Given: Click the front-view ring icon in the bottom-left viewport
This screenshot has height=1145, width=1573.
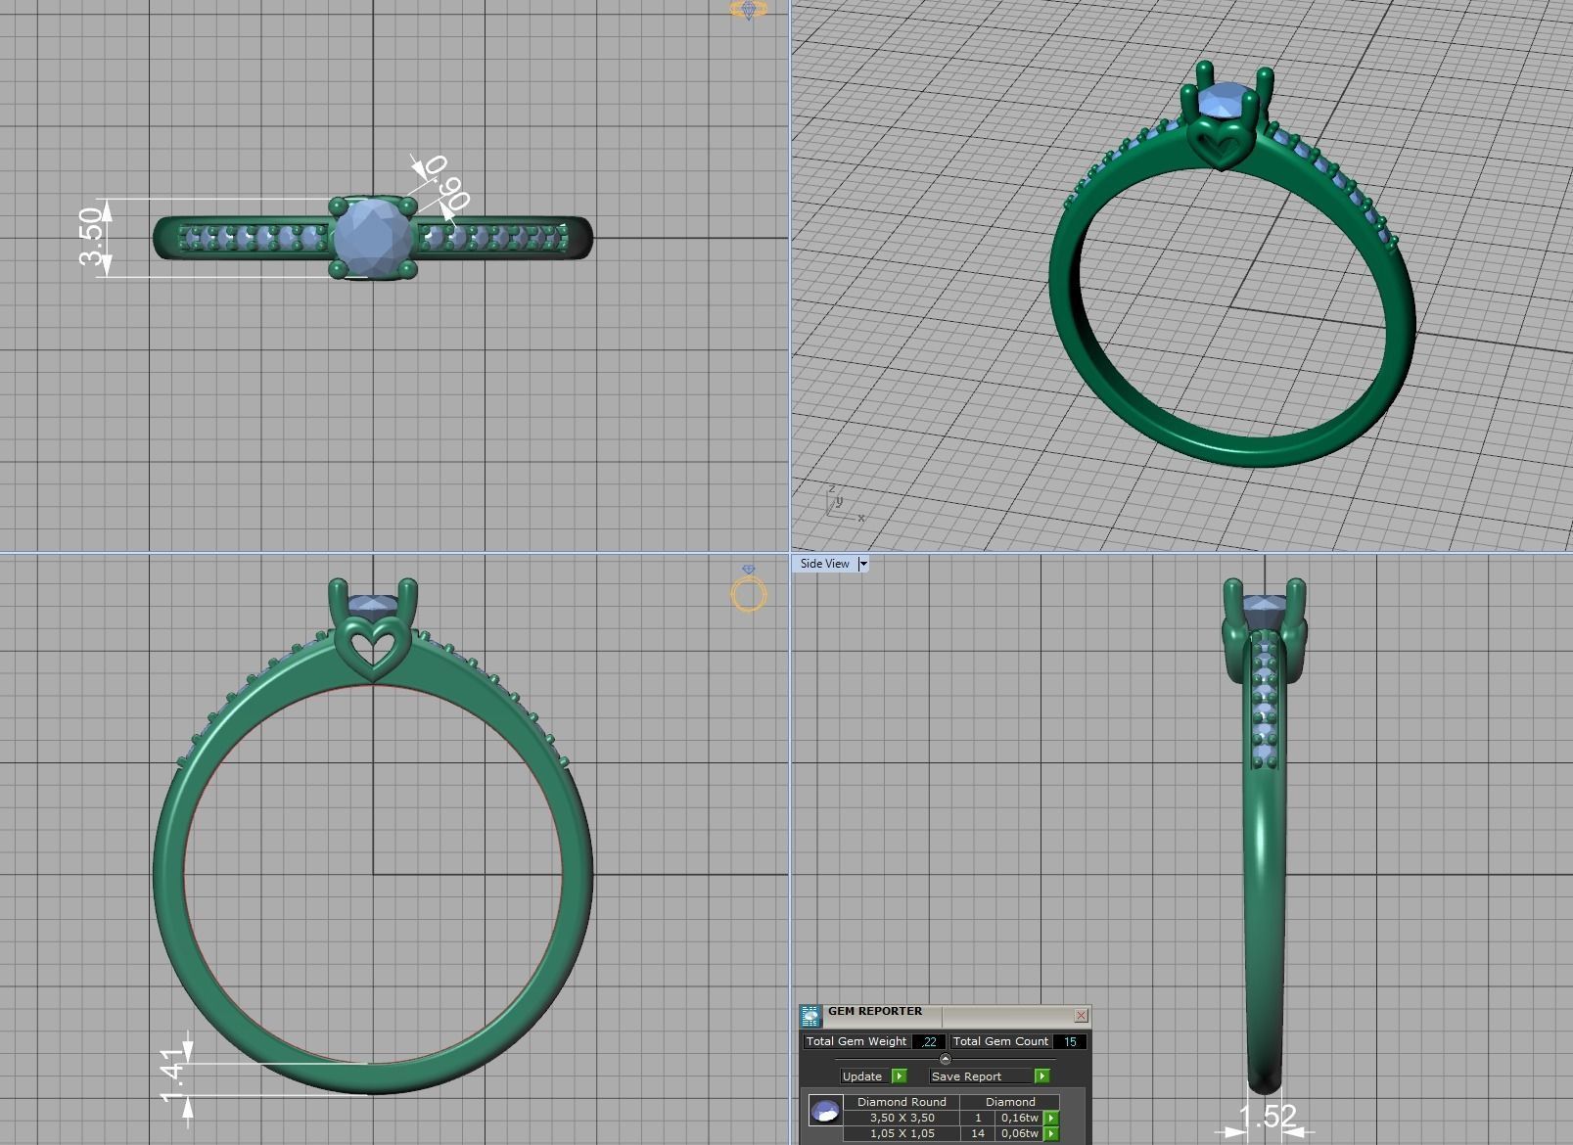Looking at the screenshot, I should 749,589.
